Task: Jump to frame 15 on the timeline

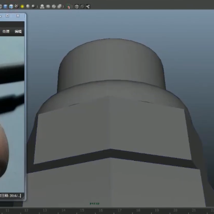Action: (x=82, y=210)
